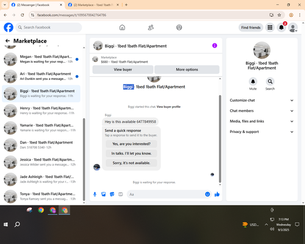Open the Home feed icon
This screenshot has width=305, height=244.
point(122,27)
